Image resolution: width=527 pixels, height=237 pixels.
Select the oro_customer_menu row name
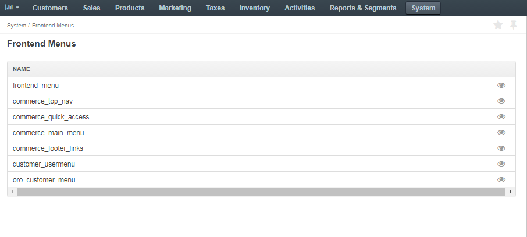[x=44, y=180]
